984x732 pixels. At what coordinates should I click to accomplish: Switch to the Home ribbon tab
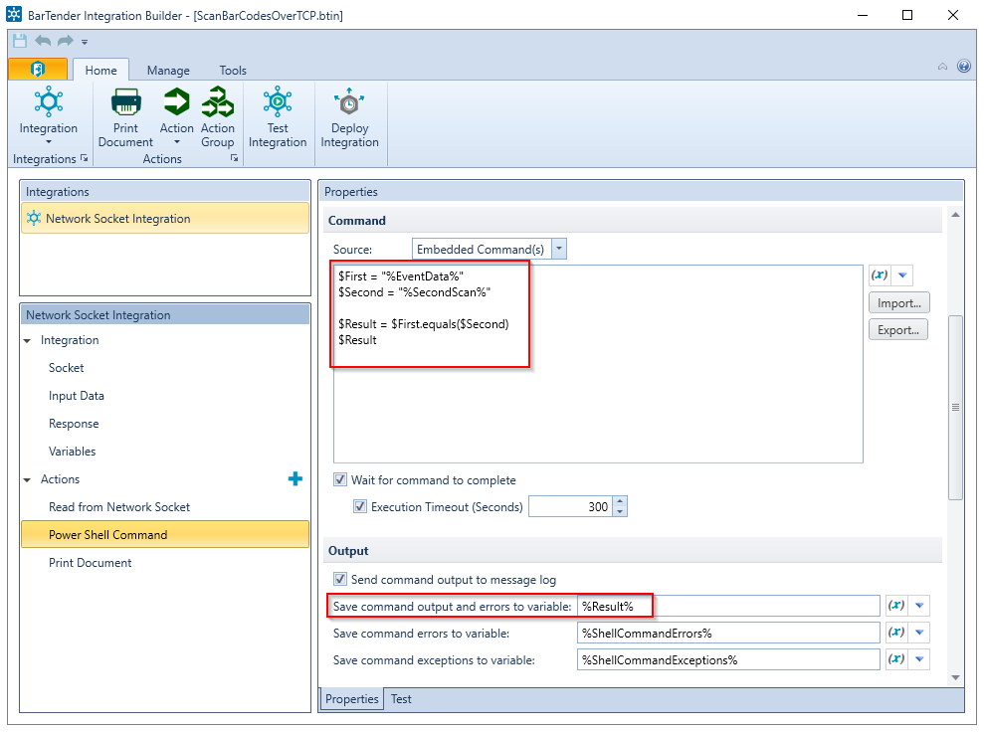click(101, 71)
